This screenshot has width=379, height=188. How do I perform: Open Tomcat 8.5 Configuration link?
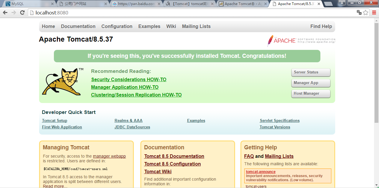(x=172, y=164)
